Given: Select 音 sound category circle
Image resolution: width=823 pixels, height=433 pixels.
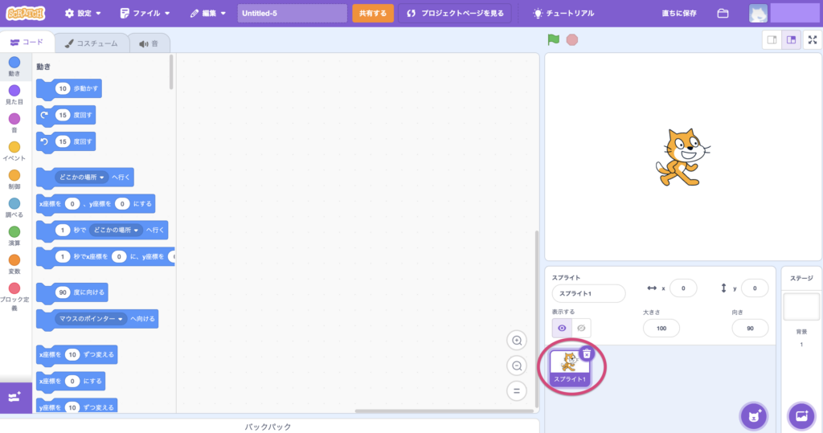Looking at the screenshot, I should click(x=14, y=119).
